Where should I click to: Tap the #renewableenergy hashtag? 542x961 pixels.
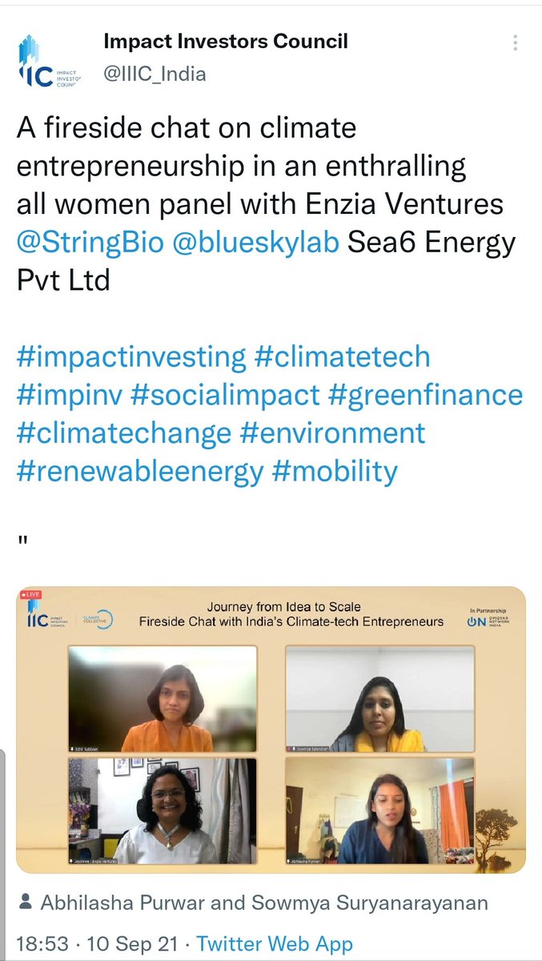139,472
